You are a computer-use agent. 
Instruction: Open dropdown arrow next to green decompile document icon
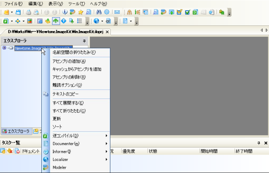pos(12,21)
